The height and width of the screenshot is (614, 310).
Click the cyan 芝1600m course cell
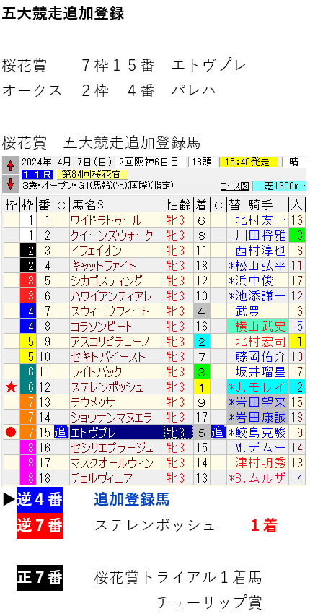(x=279, y=186)
